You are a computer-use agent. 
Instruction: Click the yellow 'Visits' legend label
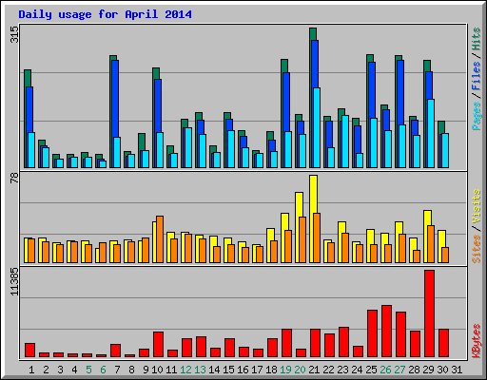(476, 206)
